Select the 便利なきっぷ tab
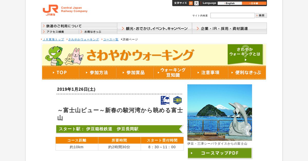 (x=247, y=73)
